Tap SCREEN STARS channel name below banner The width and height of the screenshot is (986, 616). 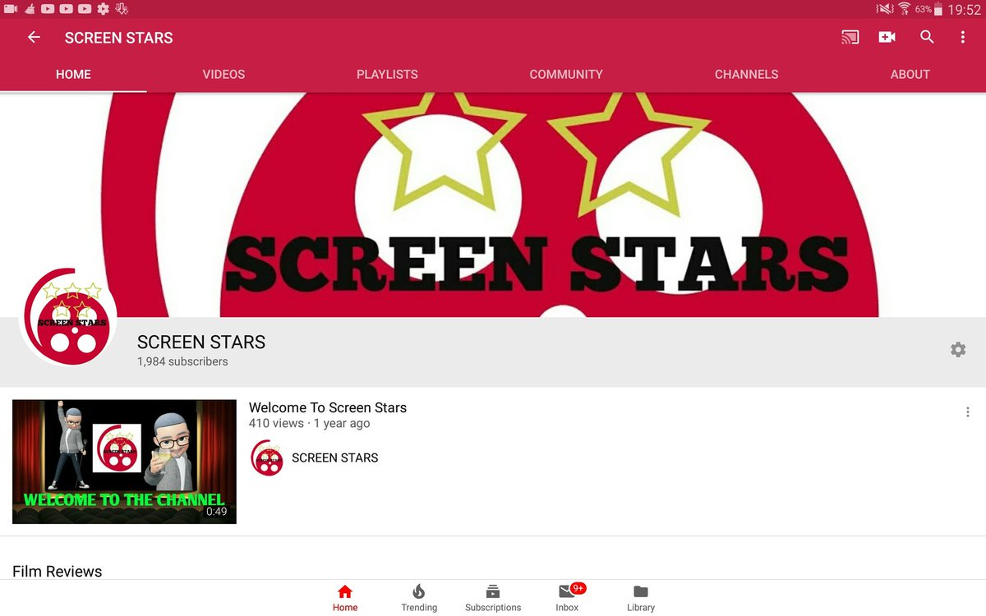pyautogui.click(x=201, y=342)
